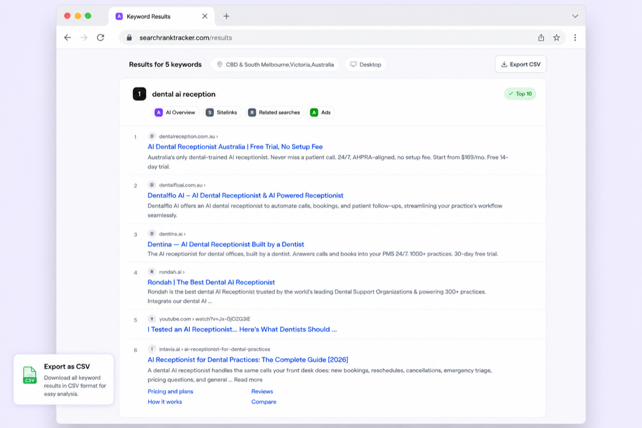Click Read more in intavia snippet
The image size is (642, 428).
248,380
